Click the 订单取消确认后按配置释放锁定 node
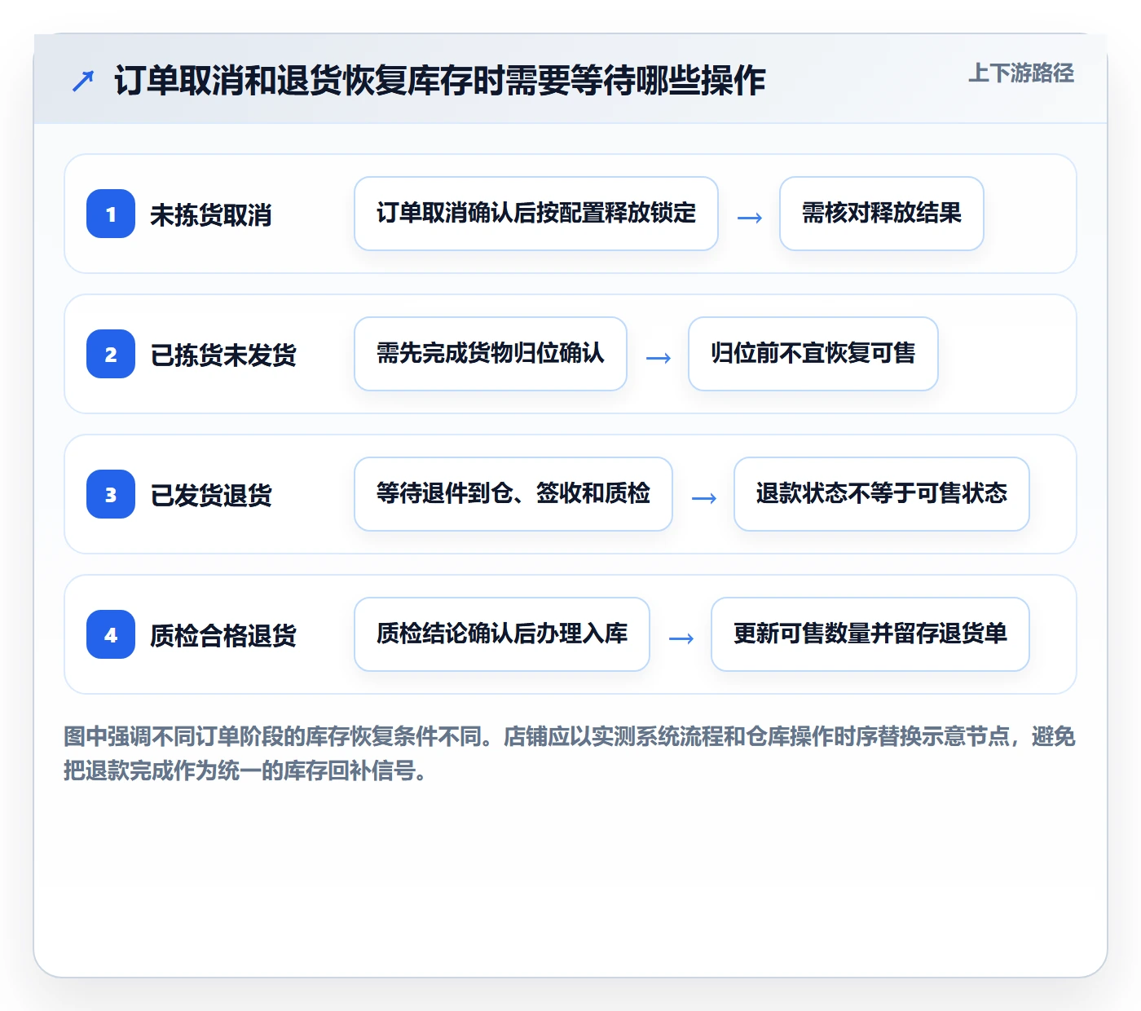 coord(536,214)
